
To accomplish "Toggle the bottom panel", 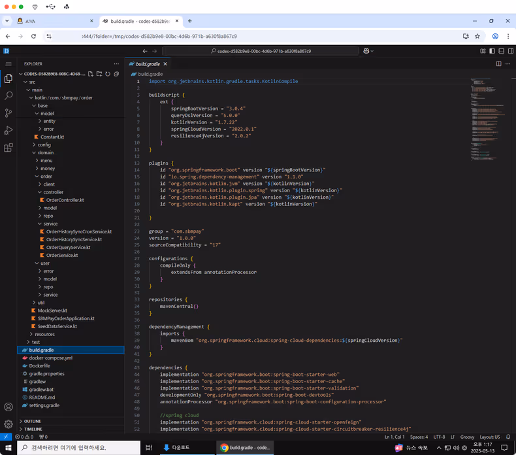I will (501, 51).
